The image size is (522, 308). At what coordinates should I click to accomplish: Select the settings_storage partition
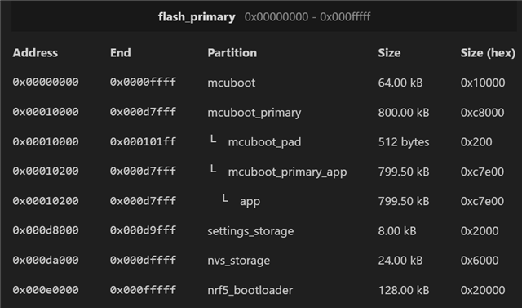pyautogui.click(x=250, y=231)
